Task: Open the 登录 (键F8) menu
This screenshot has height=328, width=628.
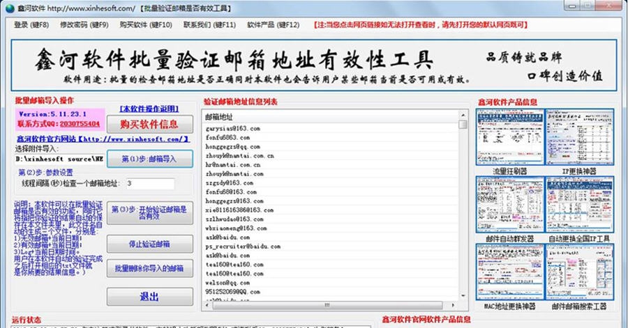Action: pos(31,25)
